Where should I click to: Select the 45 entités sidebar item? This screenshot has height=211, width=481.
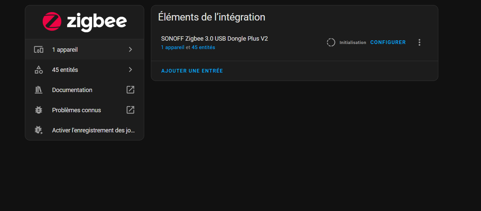[x=65, y=70]
